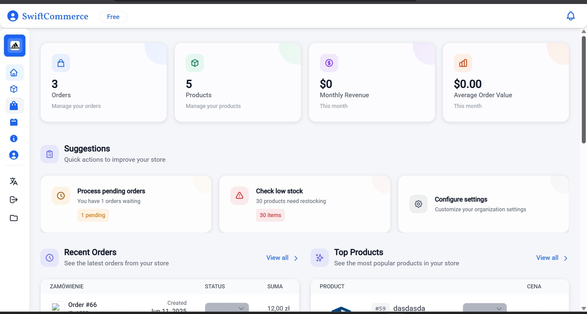Click the logout icon in sidebar
Screen dimensions: 587x314
tap(14, 200)
